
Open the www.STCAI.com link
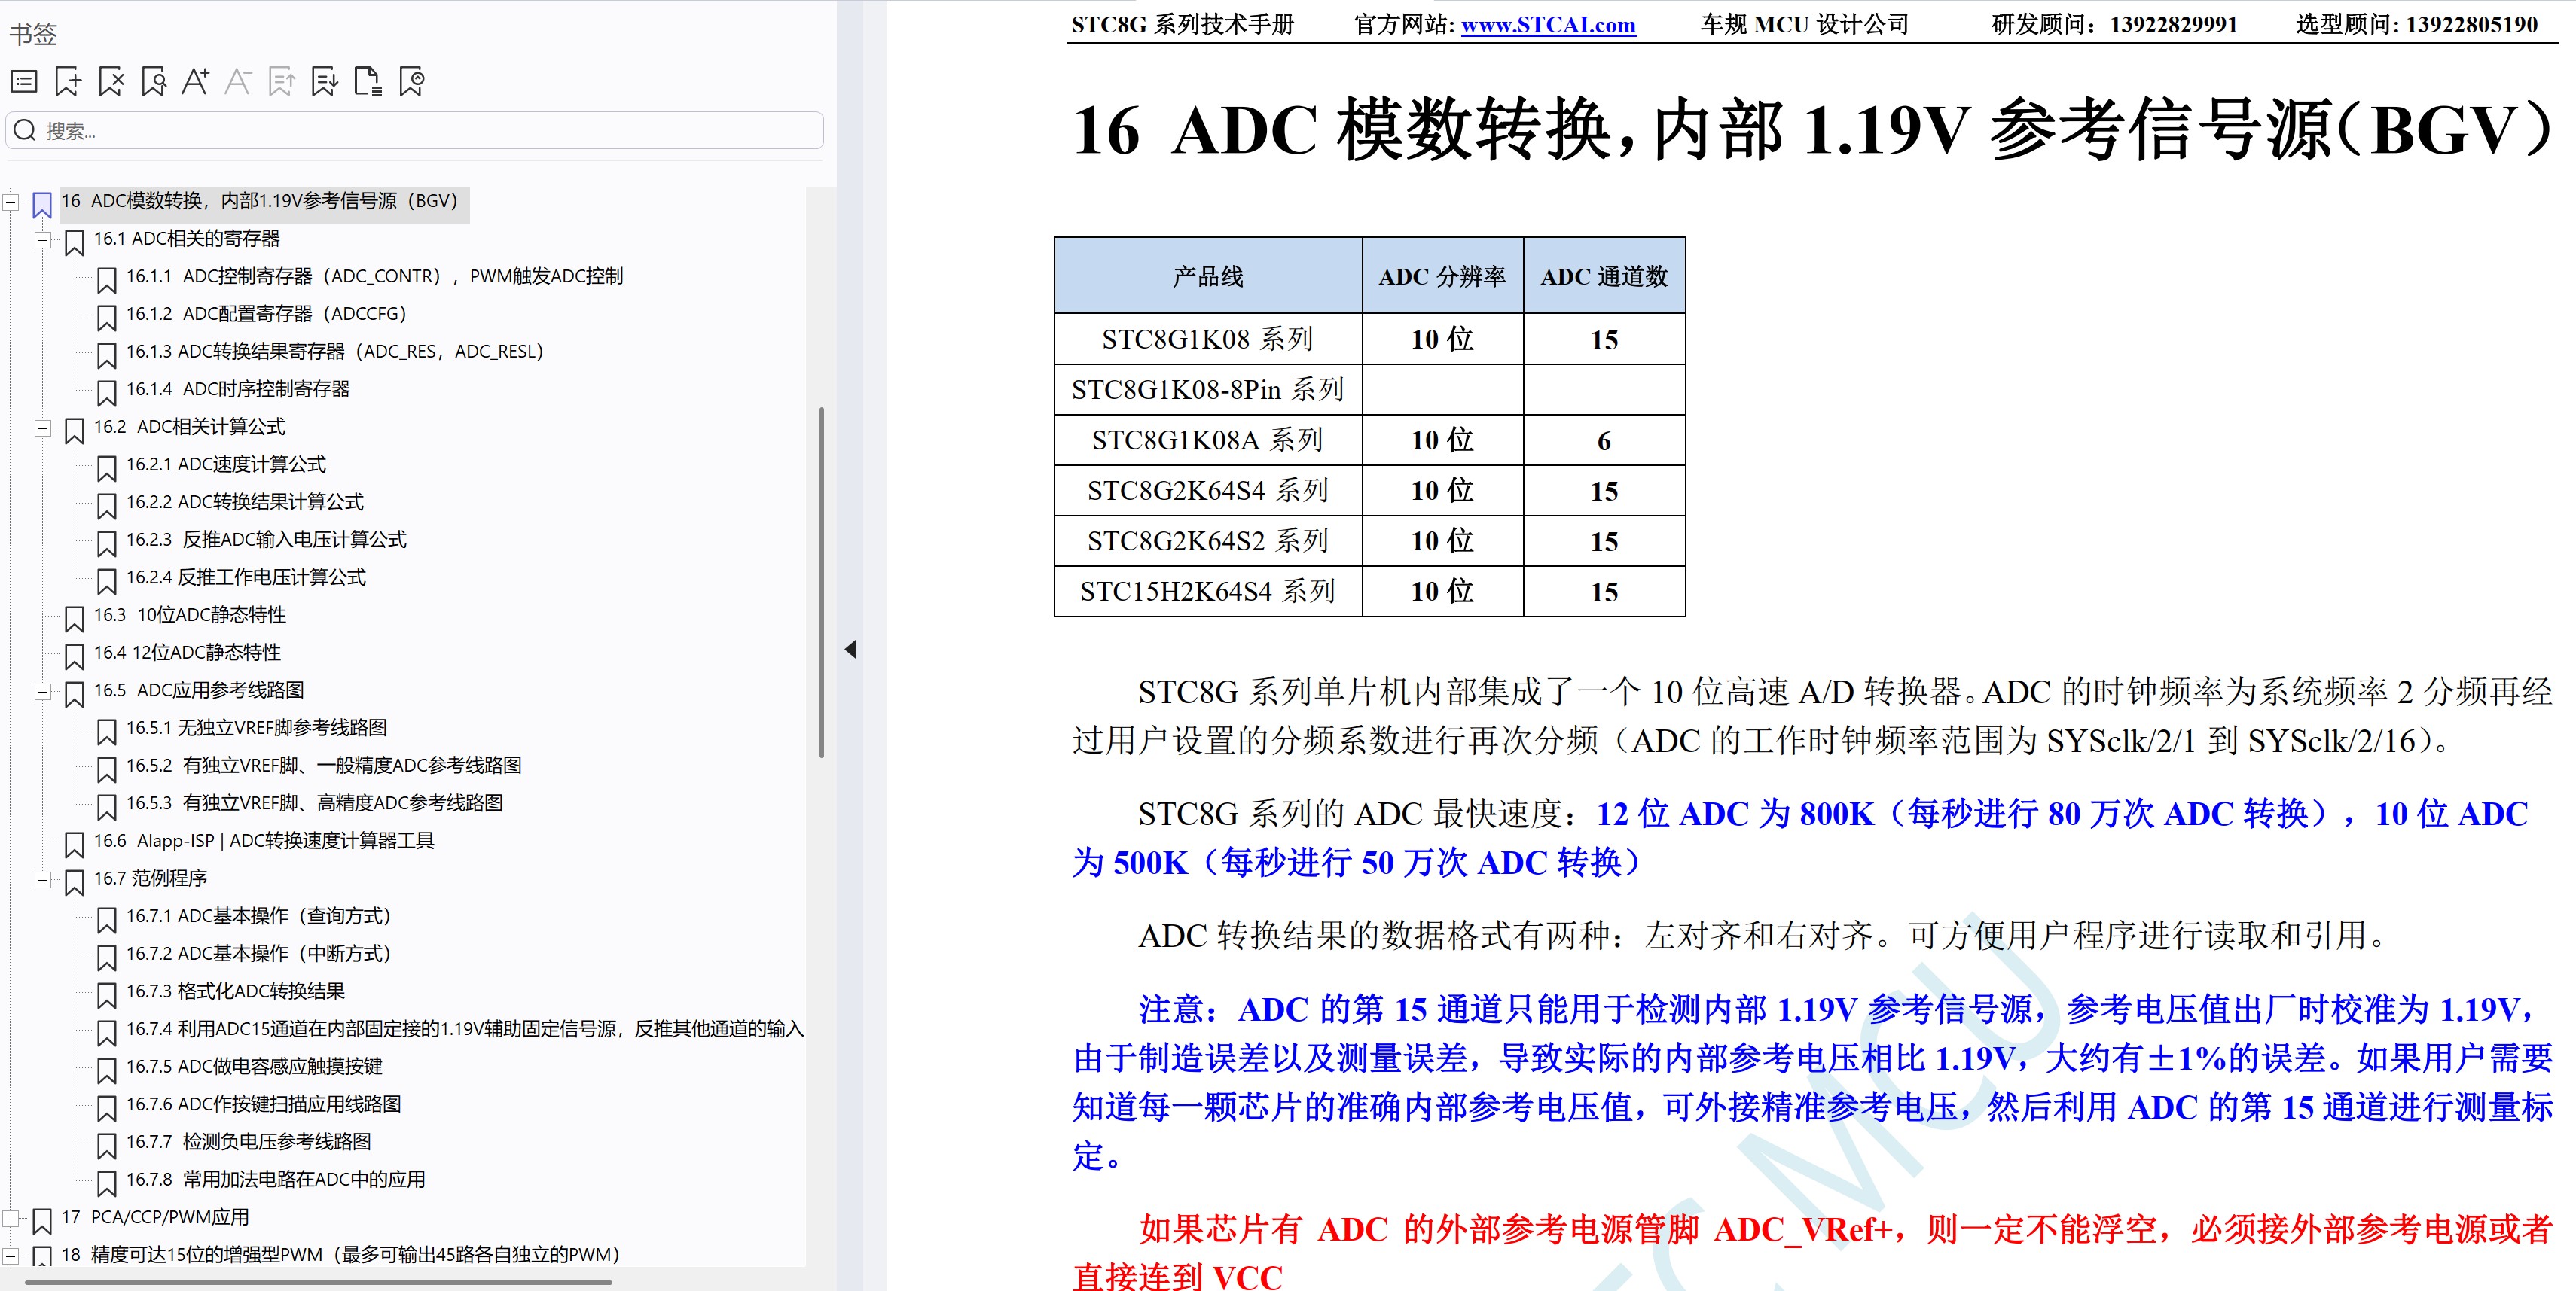[1548, 25]
